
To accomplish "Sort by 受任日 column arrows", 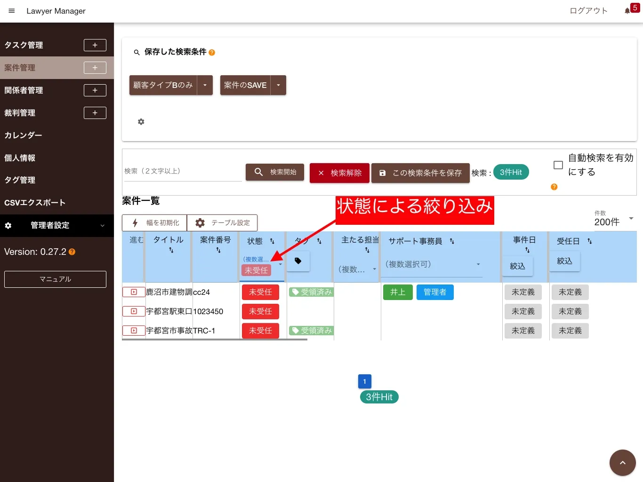I will point(590,241).
